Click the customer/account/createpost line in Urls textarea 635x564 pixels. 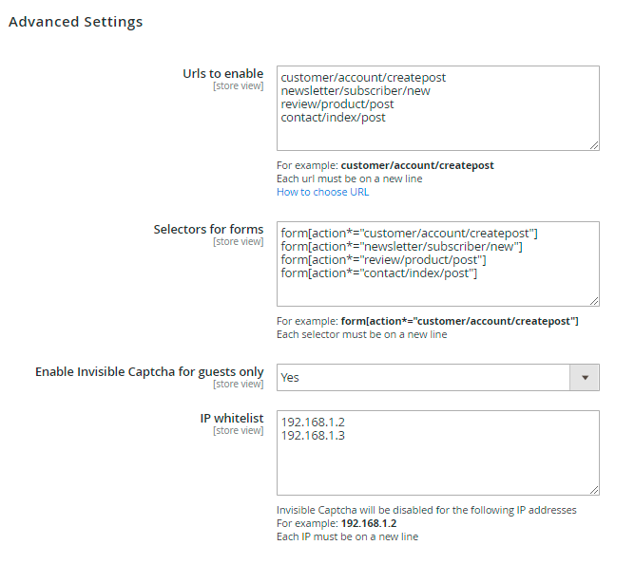[x=363, y=77]
